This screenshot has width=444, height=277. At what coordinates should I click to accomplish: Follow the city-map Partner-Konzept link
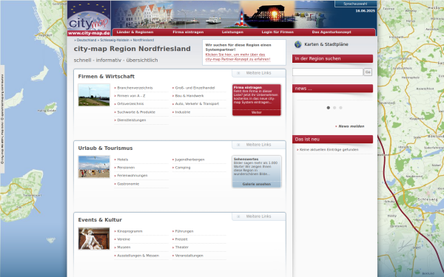point(238,57)
